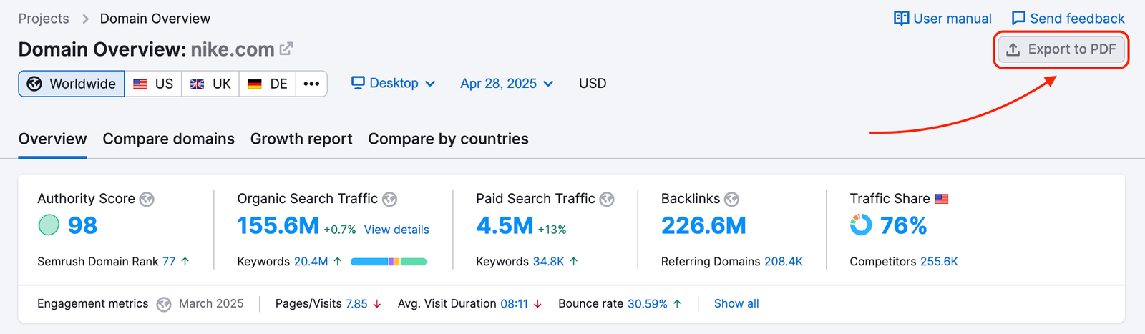Click the Send feedback speech bubble icon
Viewport: 1145px width, 334px height.
[x=1018, y=19]
